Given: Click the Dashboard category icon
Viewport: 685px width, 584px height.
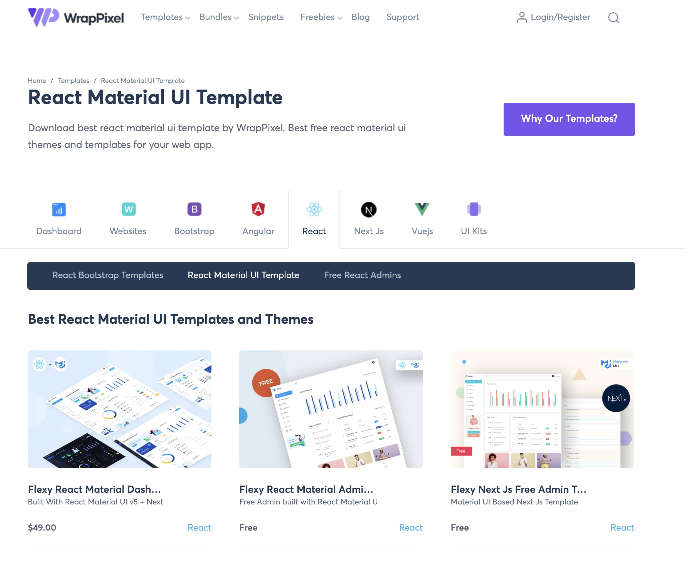Looking at the screenshot, I should point(58,209).
